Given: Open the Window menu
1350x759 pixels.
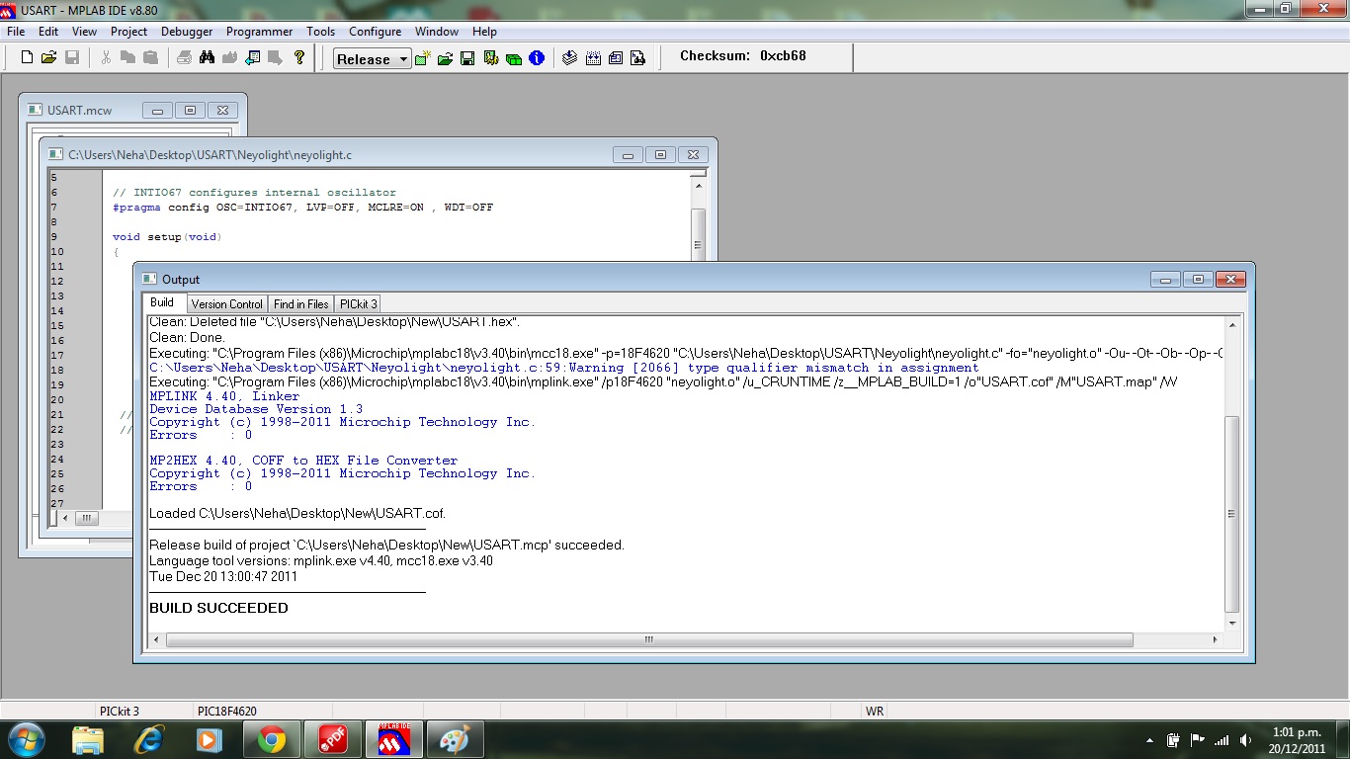Looking at the screenshot, I should click(436, 32).
